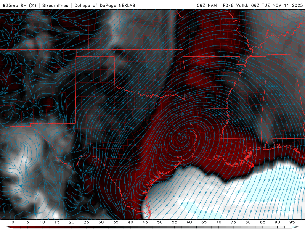Click the '925mb RH (%)' title text

coord(20,5)
